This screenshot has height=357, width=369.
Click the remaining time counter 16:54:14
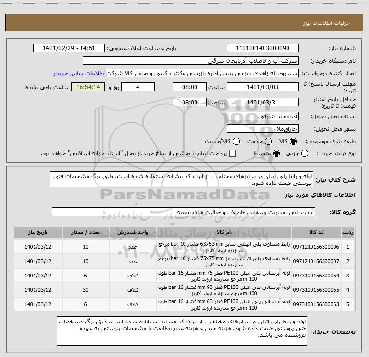(x=88, y=87)
